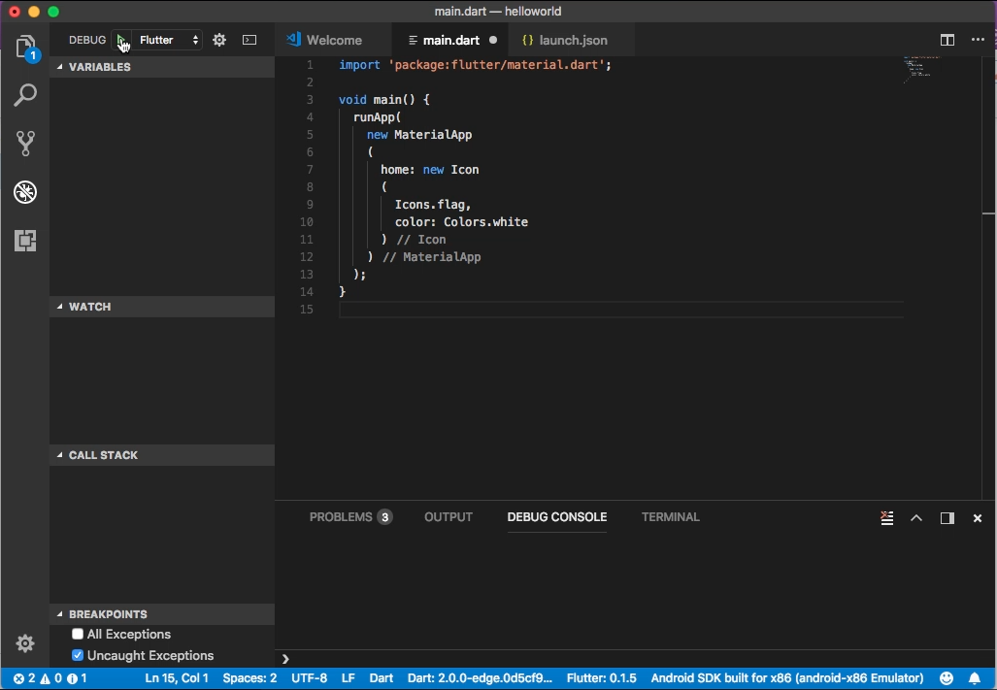
Task: Open the Search view in activity bar
Action: coord(25,95)
